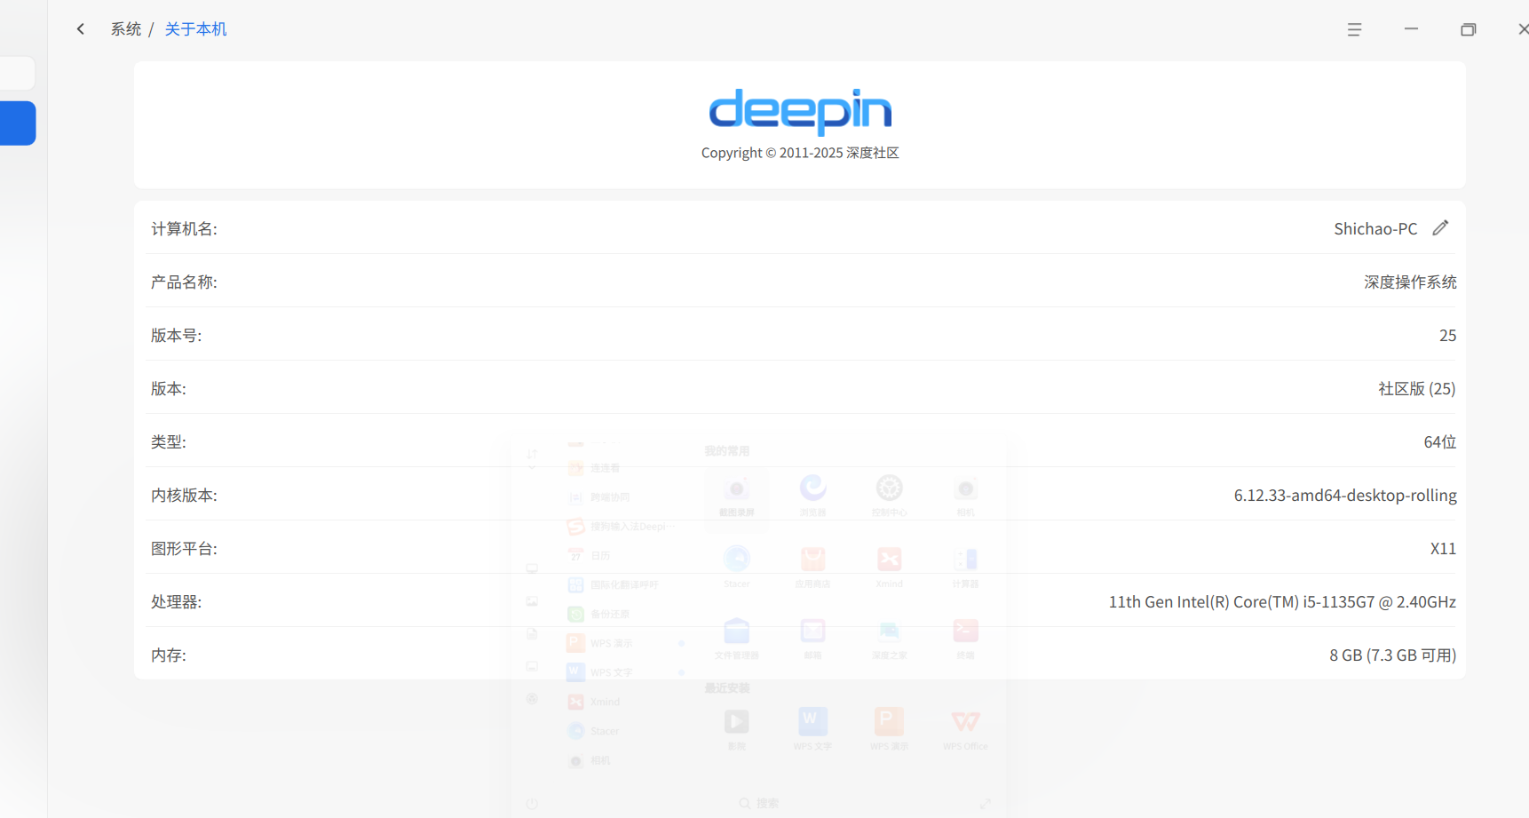
Task: Open 深度之家 in the launcher grid
Action: [x=889, y=639]
